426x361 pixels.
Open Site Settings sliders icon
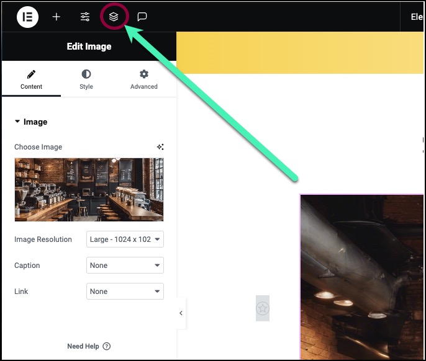tap(85, 17)
